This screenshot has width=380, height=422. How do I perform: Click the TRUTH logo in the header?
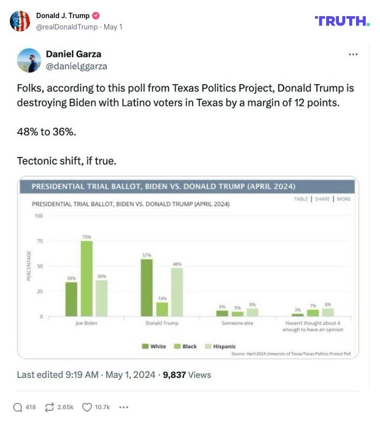click(341, 21)
